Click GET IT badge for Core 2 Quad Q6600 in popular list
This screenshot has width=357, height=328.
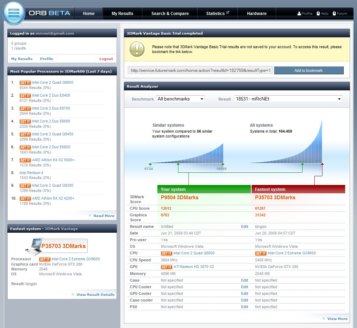25,83
